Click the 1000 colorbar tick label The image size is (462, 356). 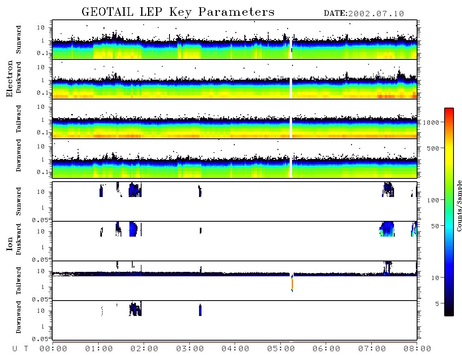(x=431, y=122)
